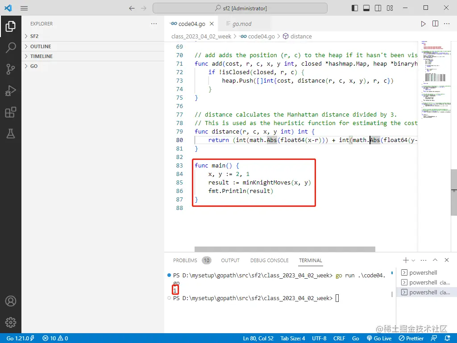The image size is (457, 343).
Task: Expand the GO section
Action: [x=93, y=66]
